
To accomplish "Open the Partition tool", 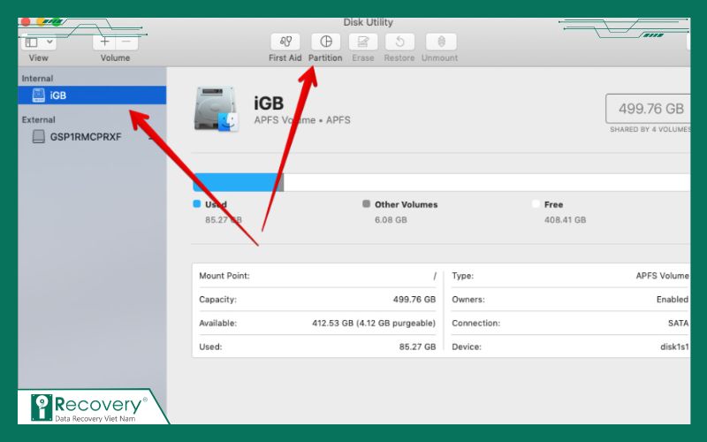I will pyautogui.click(x=325, y=42).
